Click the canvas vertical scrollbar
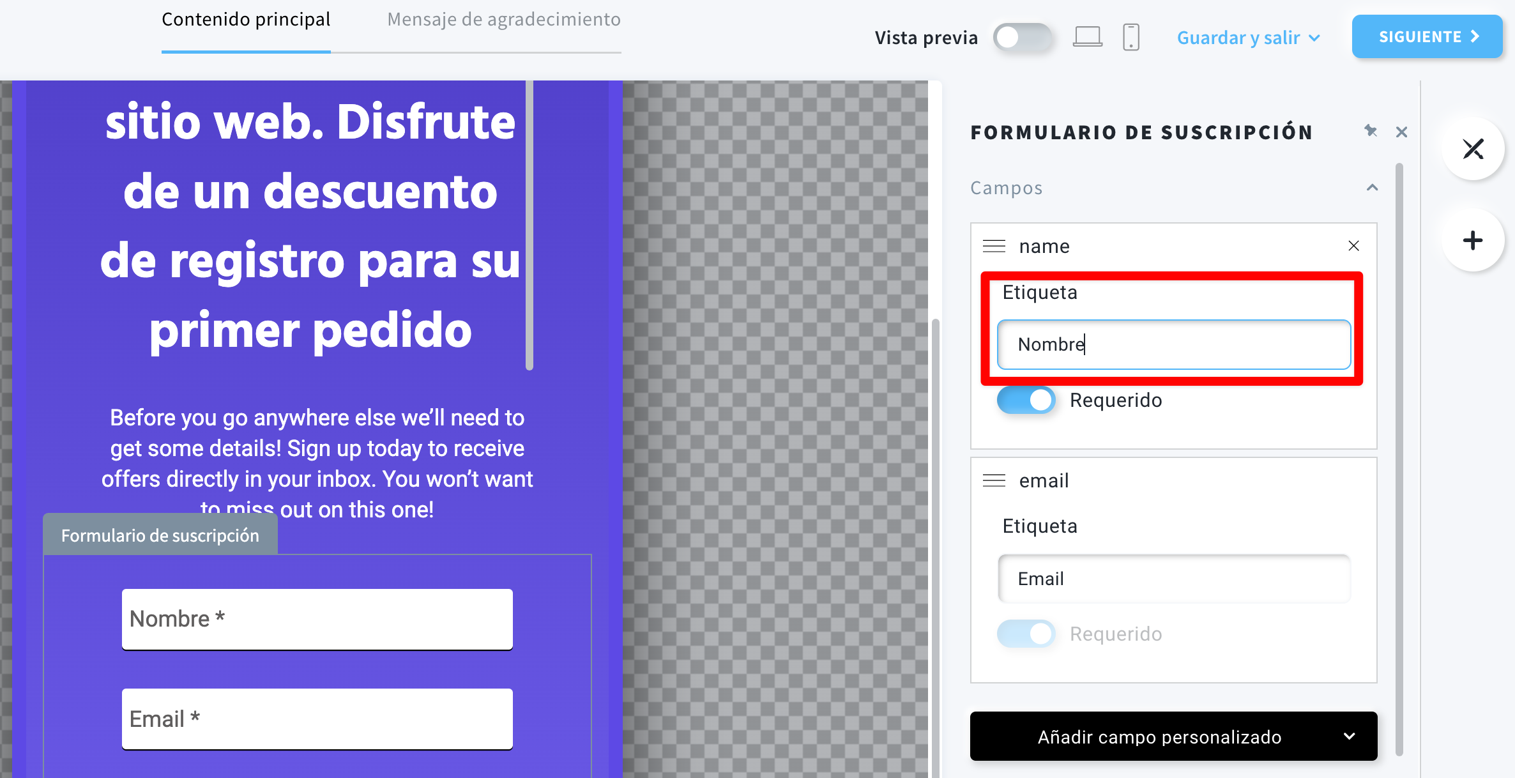The height and width of the screenshot is (778, 1515). 936,548
